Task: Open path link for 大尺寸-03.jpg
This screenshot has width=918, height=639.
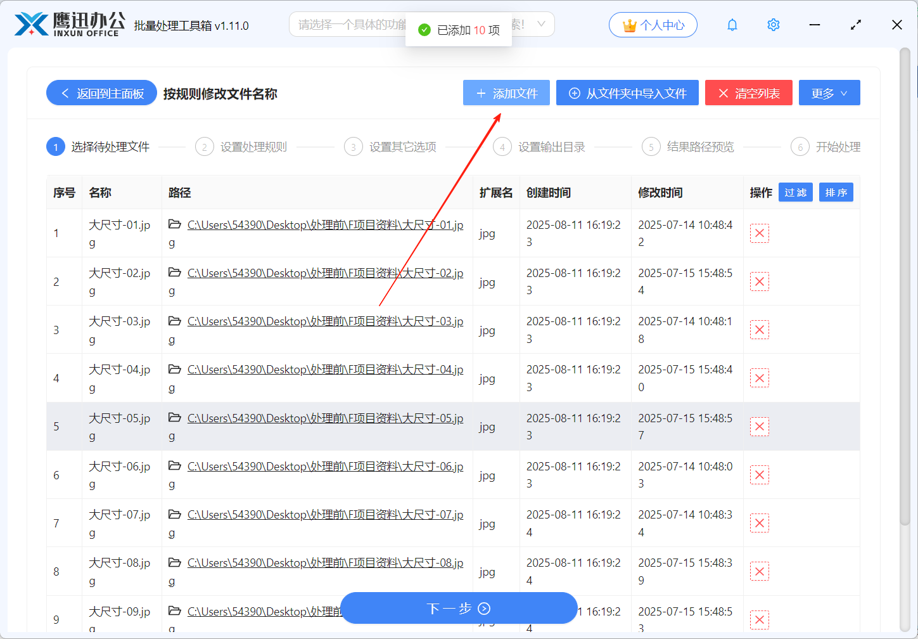Action: [x=325, y=321]
